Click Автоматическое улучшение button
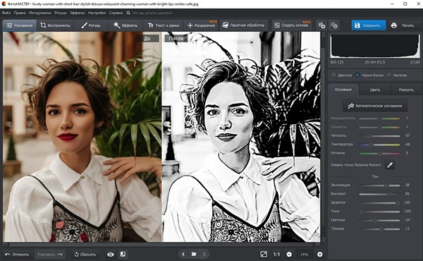The height and width of the screenshot is (261, 423). click(x=375, y=106)
